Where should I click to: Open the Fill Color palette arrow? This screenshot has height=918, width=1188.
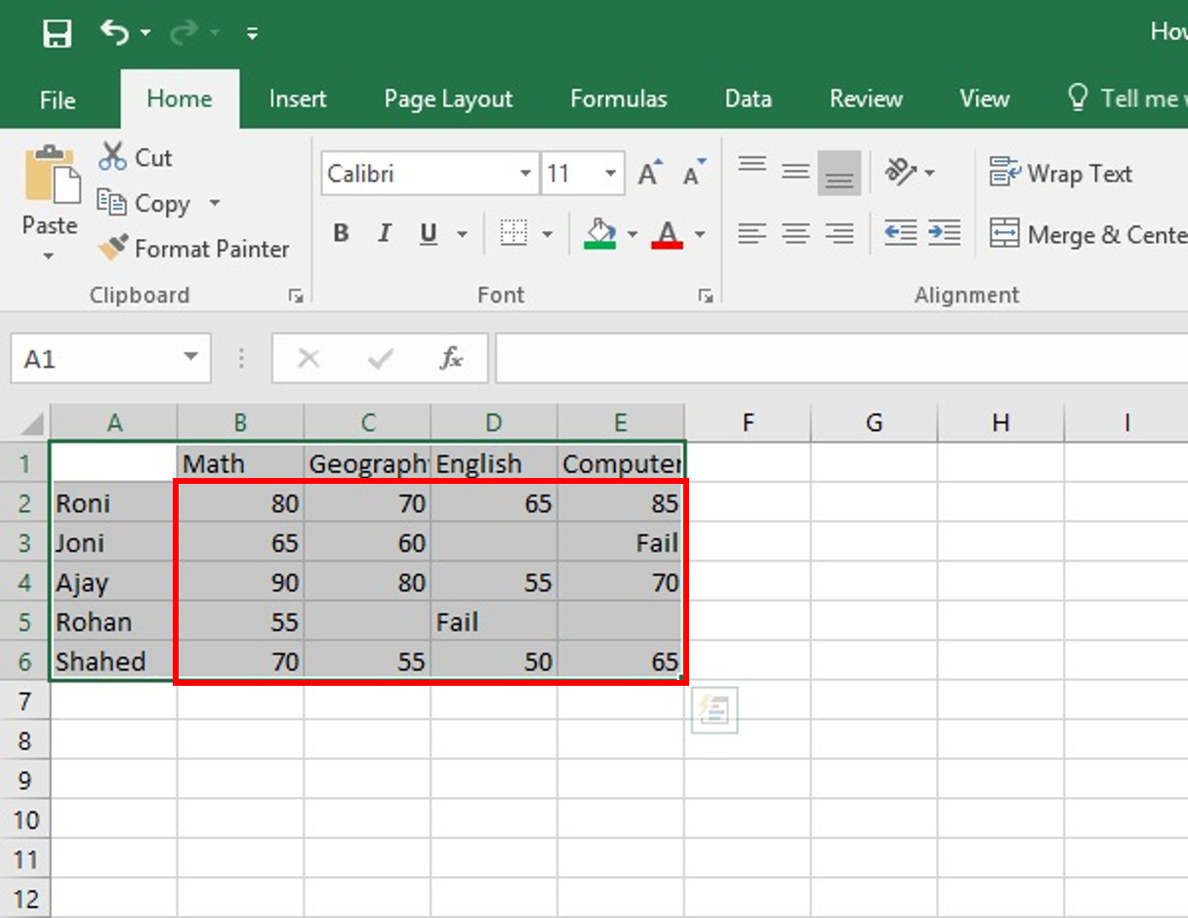point(633,234)
